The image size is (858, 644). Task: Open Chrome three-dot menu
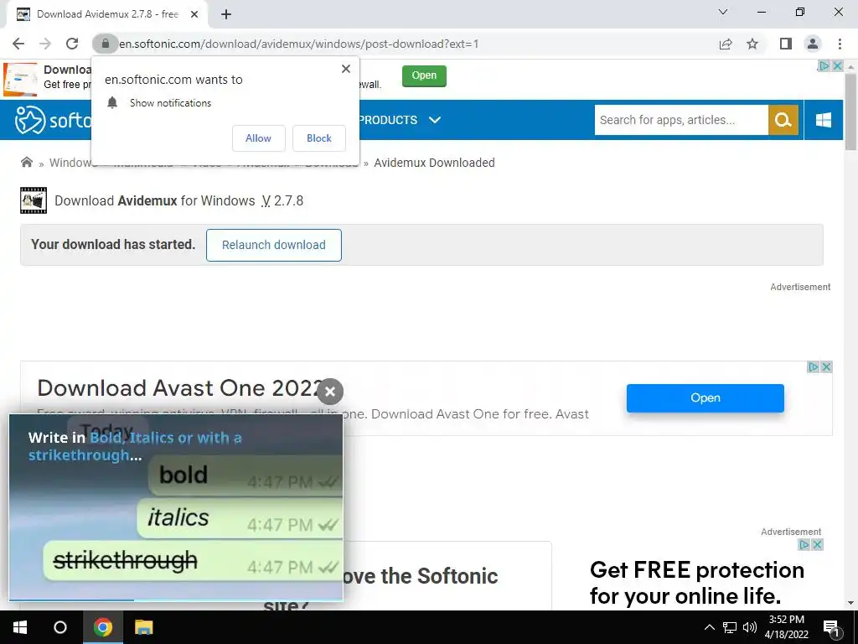coord(840,44)
